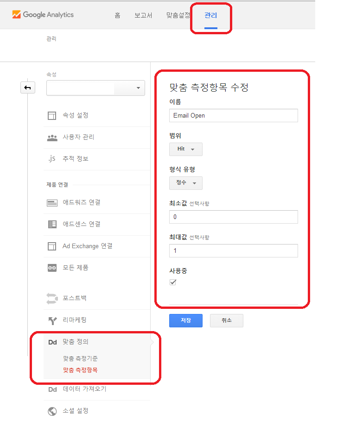Click the 이름 field containing Email Open

coord(233,115)
